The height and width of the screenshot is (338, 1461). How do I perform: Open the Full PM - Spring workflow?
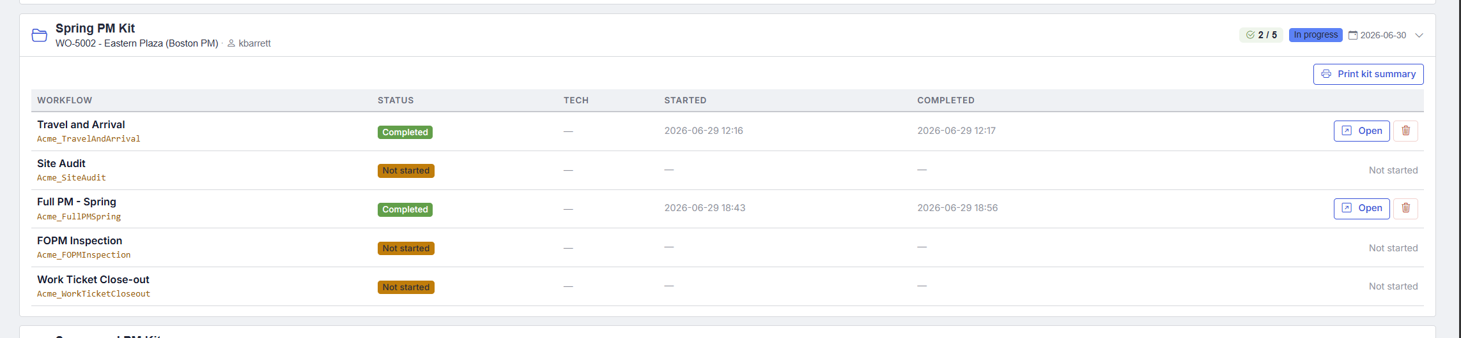1361,208
